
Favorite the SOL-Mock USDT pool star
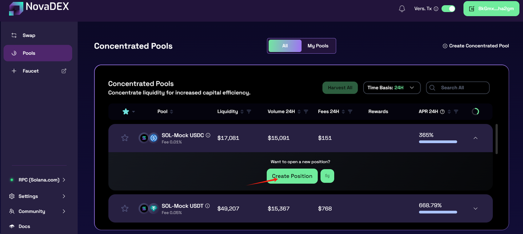[x=125, y=208]
